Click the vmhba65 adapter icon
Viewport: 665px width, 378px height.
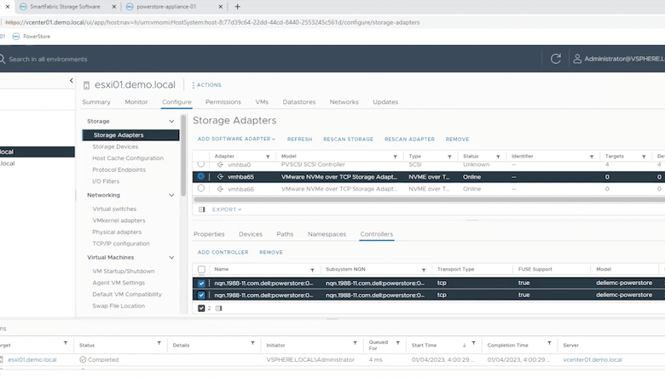[x=220, y=177]
